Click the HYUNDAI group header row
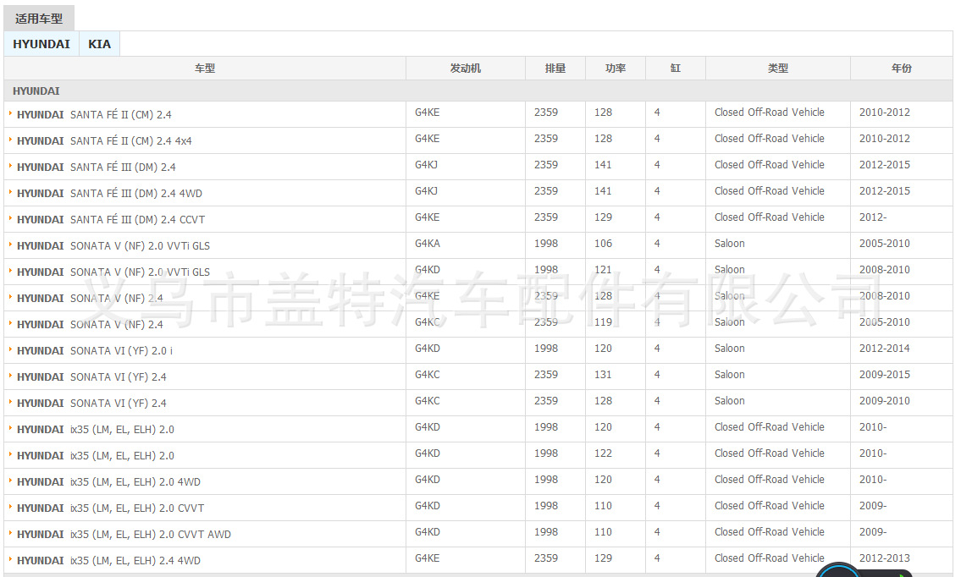961x577 pixels. [478, 91]
